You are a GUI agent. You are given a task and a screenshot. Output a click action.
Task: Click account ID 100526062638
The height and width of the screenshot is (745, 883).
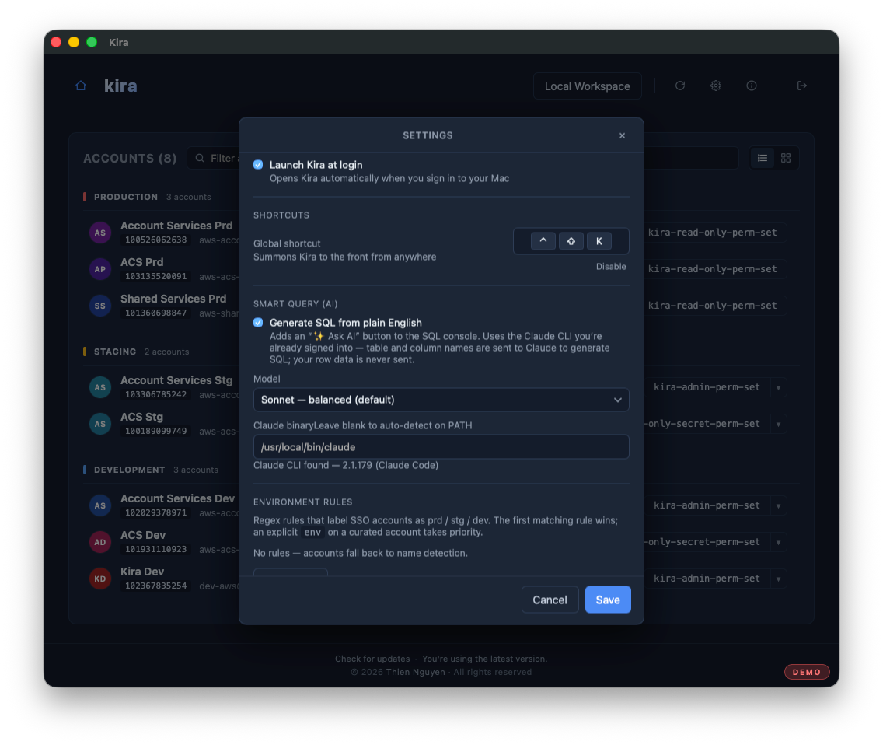click(x=156, y=240)
